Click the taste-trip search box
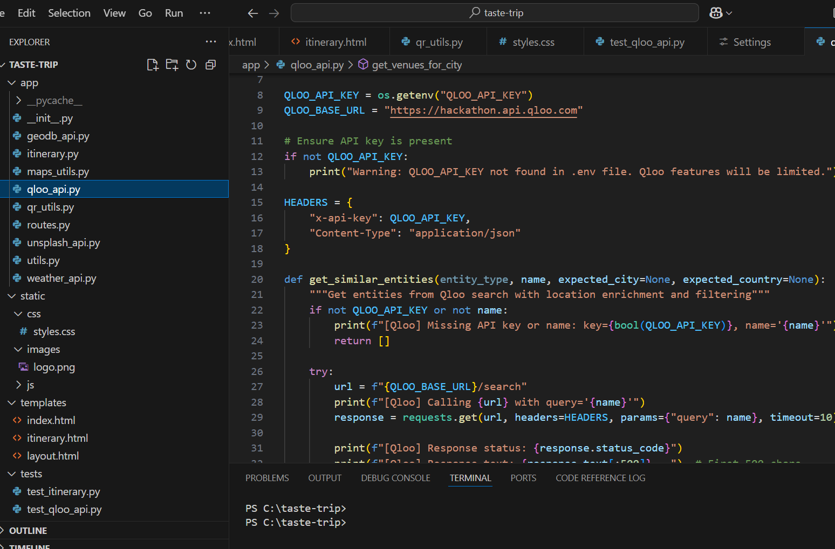This screenshot has height=549, width=835. tap(495, 13)
